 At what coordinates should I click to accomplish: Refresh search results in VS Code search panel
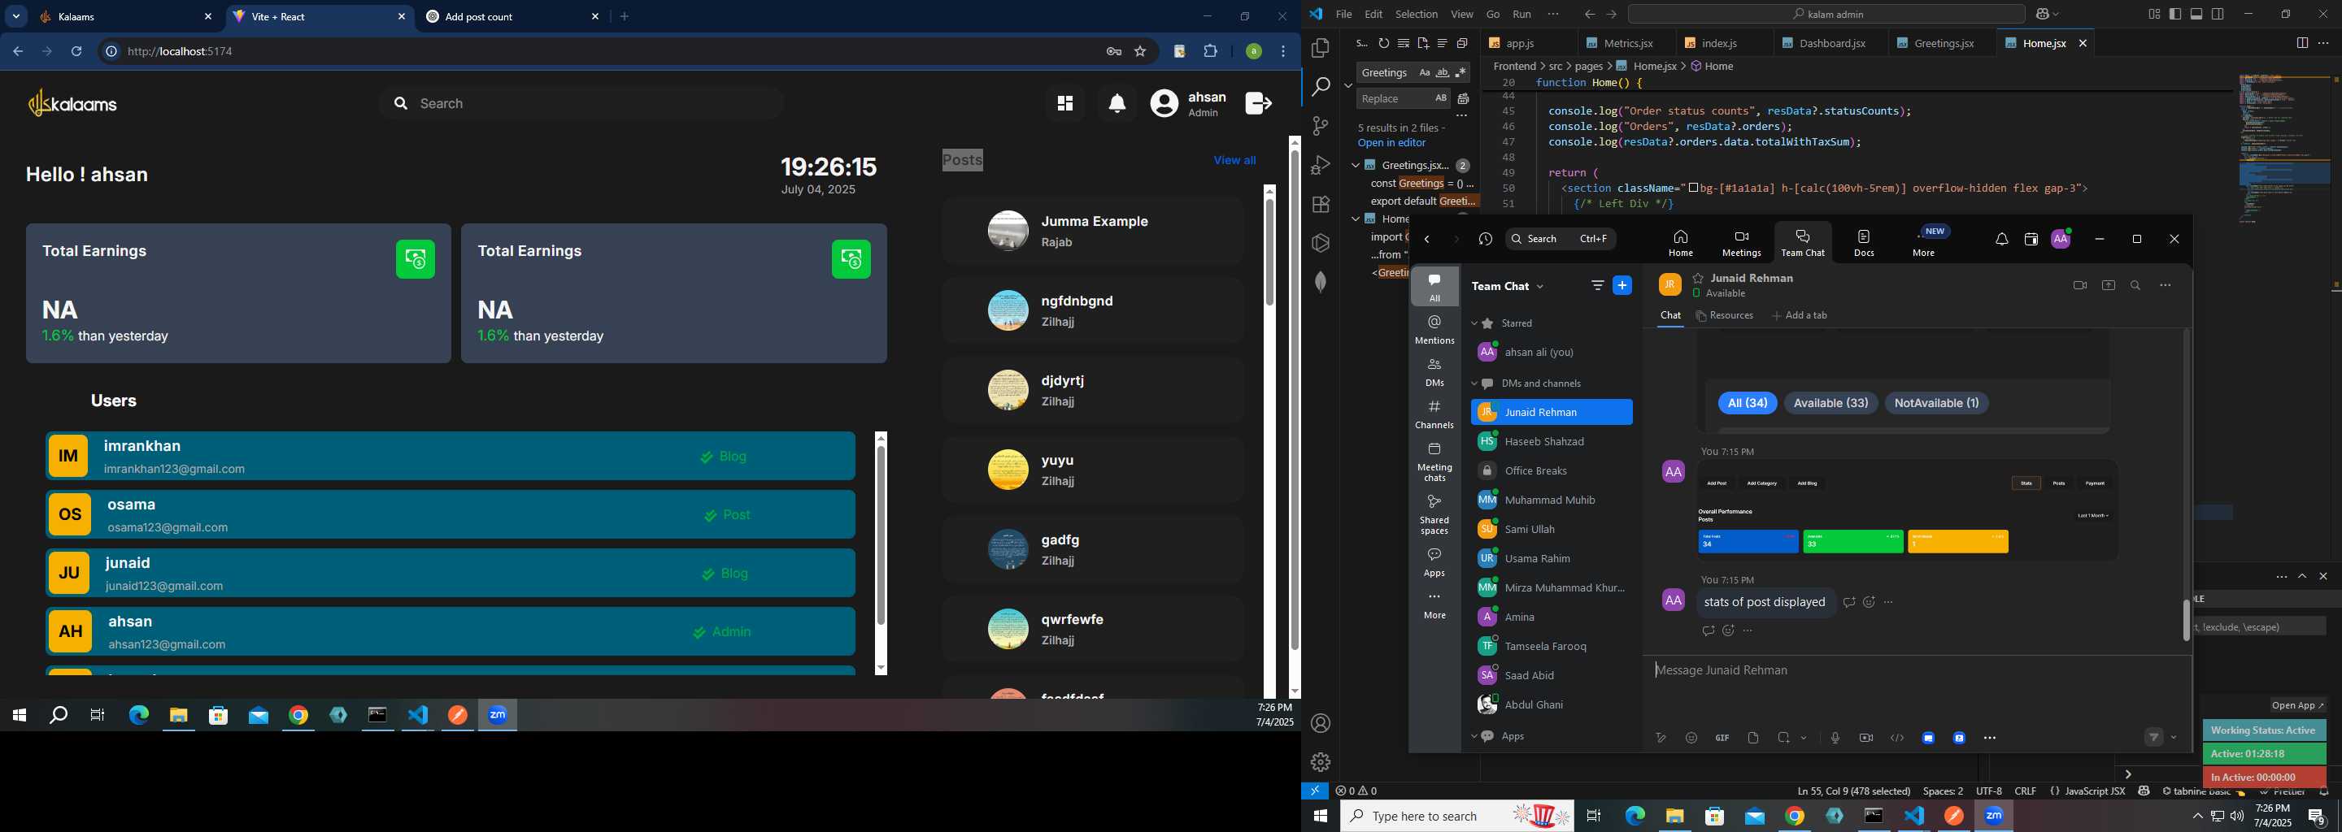(x=1384, y=44)
